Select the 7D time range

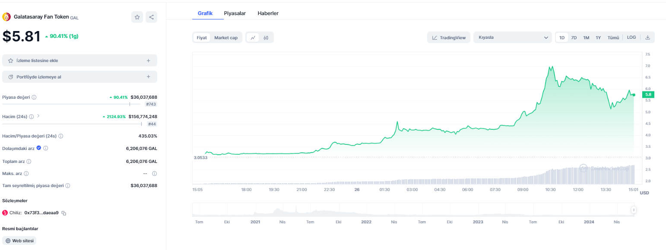pos(574,37)
